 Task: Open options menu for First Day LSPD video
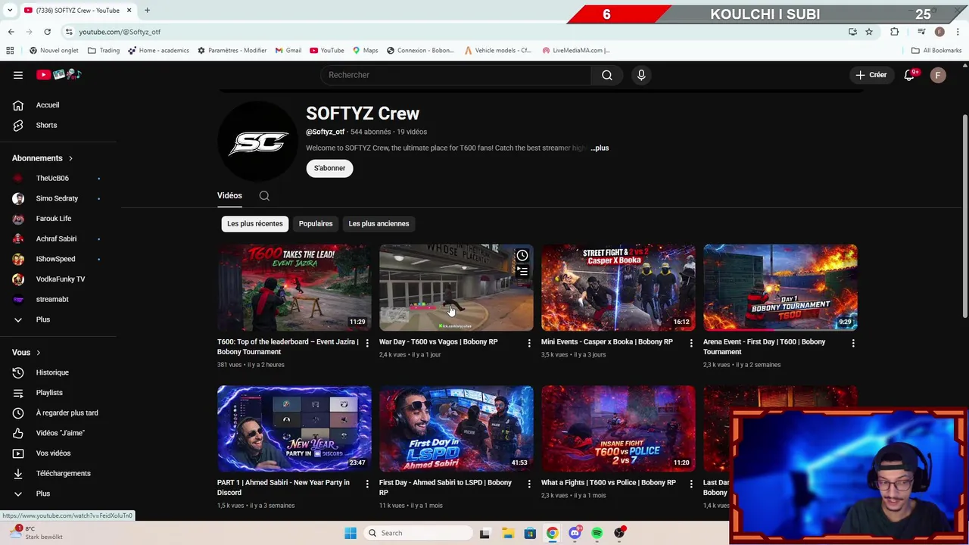pos(529,484)
